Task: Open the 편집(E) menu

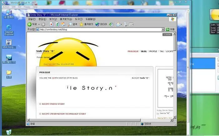Action: click(x=42, y=19)
